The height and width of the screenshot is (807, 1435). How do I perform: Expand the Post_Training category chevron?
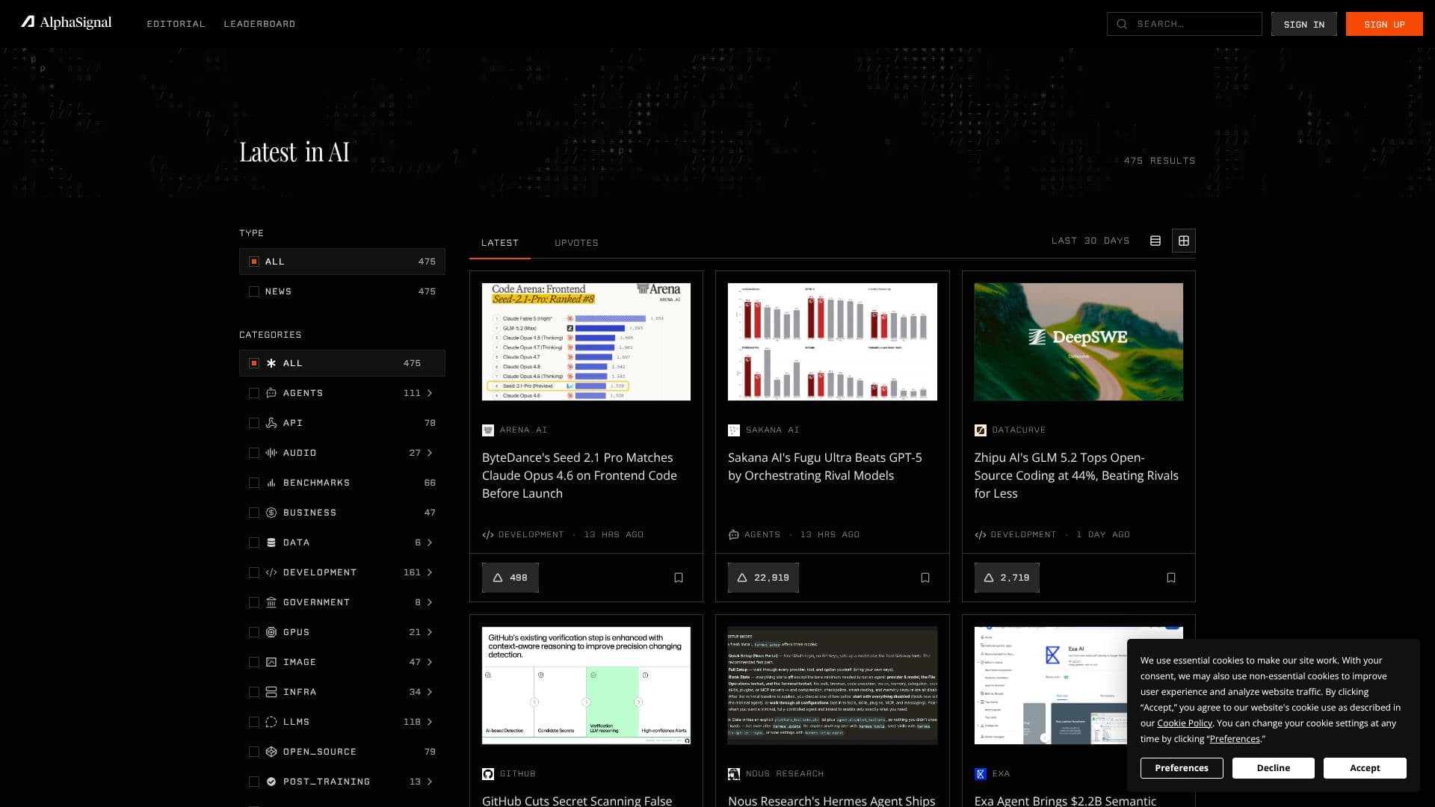(x=430, y=782)
